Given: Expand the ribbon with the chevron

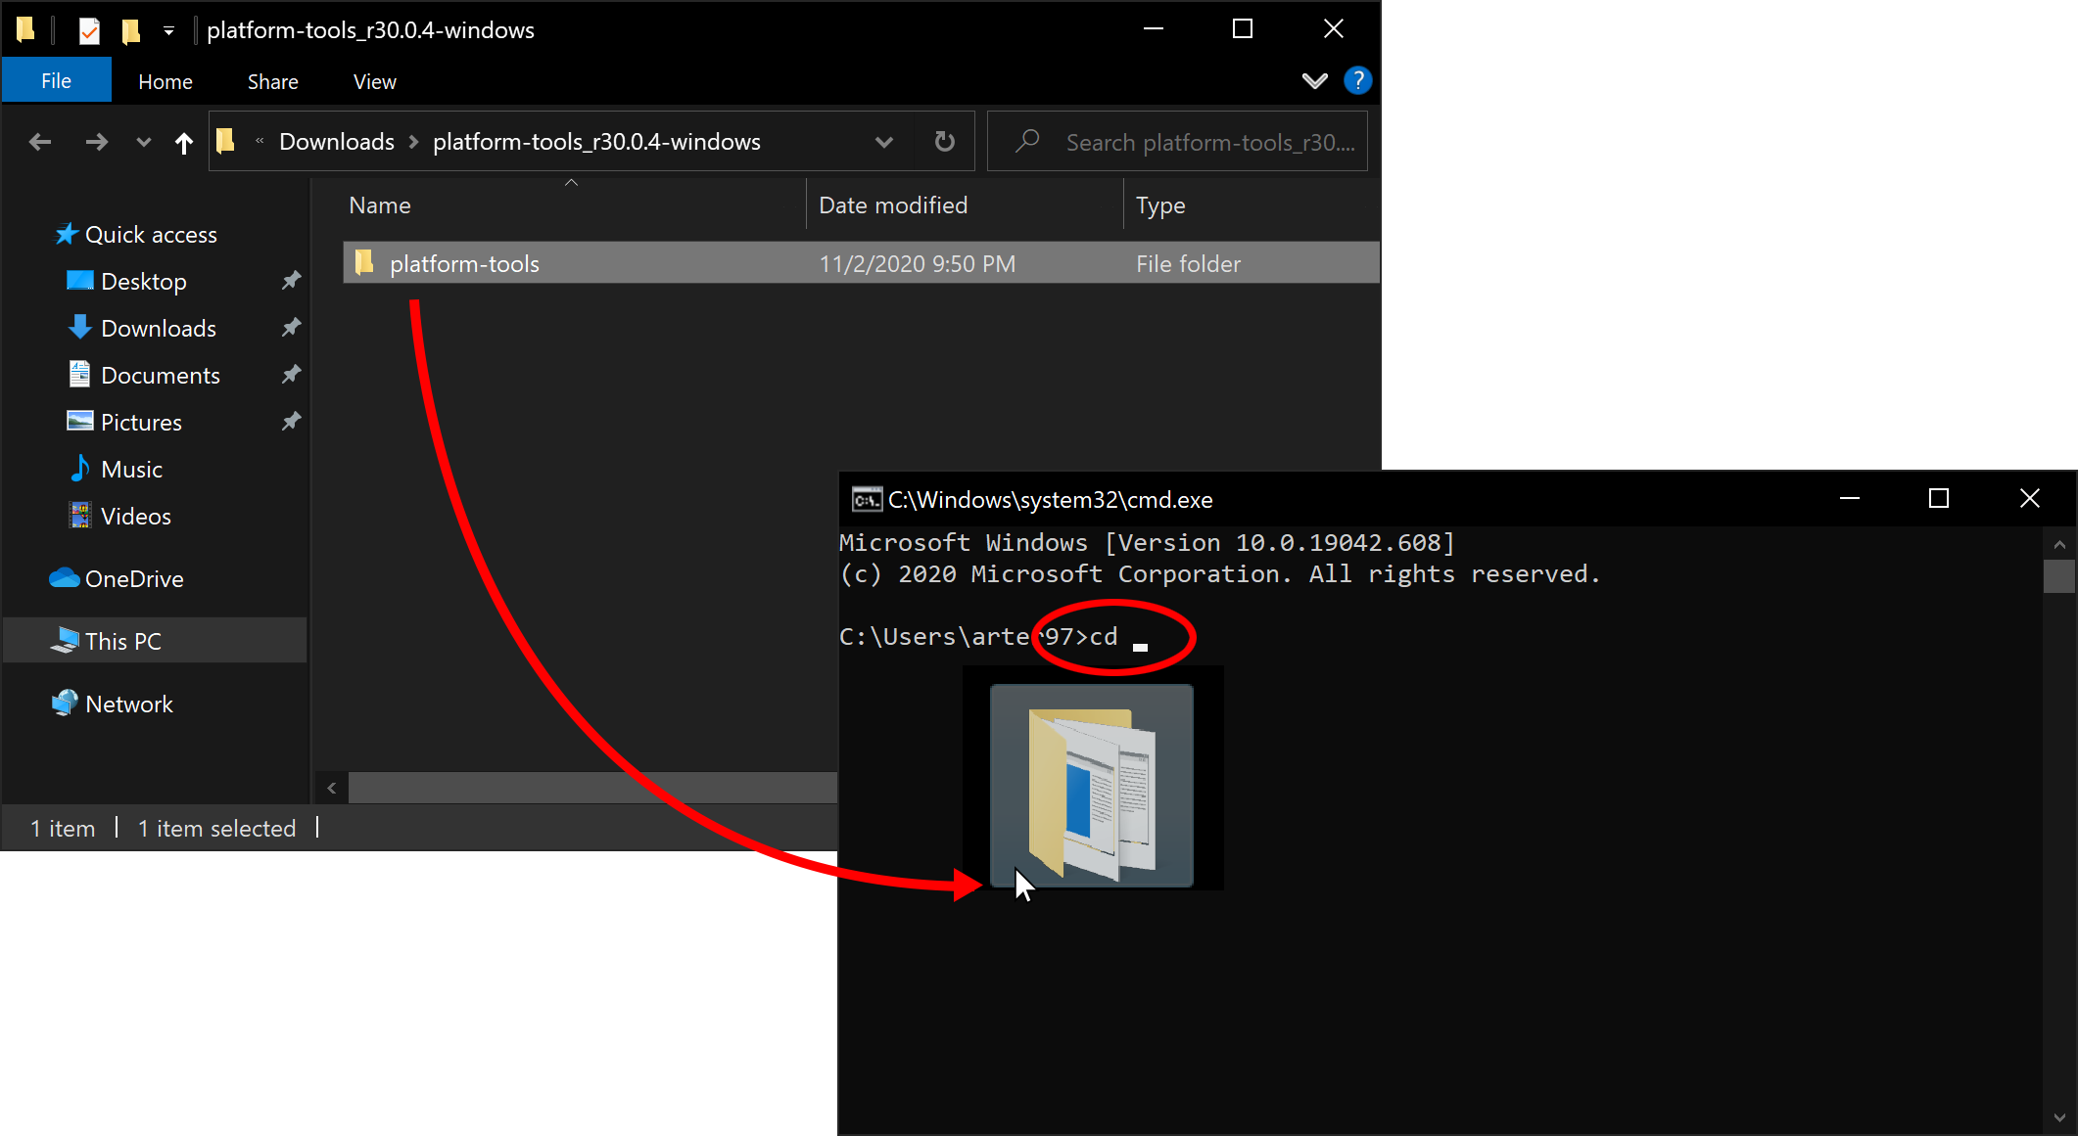Looking at the screenshot, I should (x=1314, y=81).
